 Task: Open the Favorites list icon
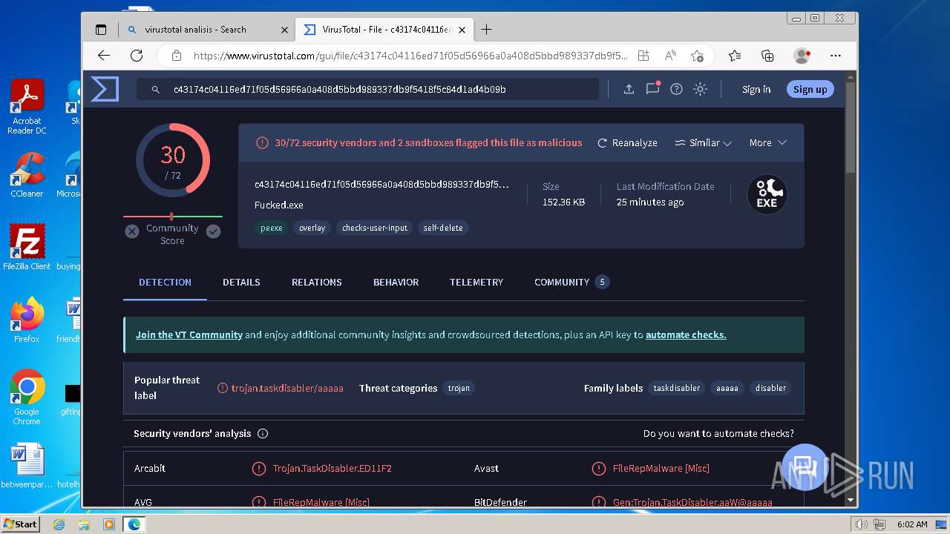(x=735, y=56)
